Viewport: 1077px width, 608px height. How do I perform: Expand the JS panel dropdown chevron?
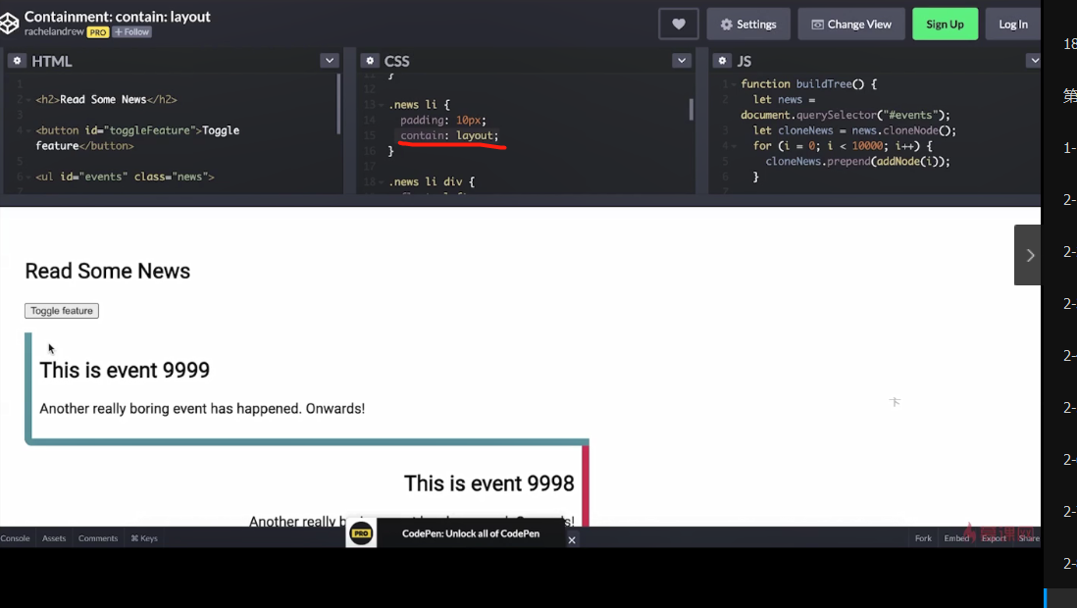(1034, 61)
